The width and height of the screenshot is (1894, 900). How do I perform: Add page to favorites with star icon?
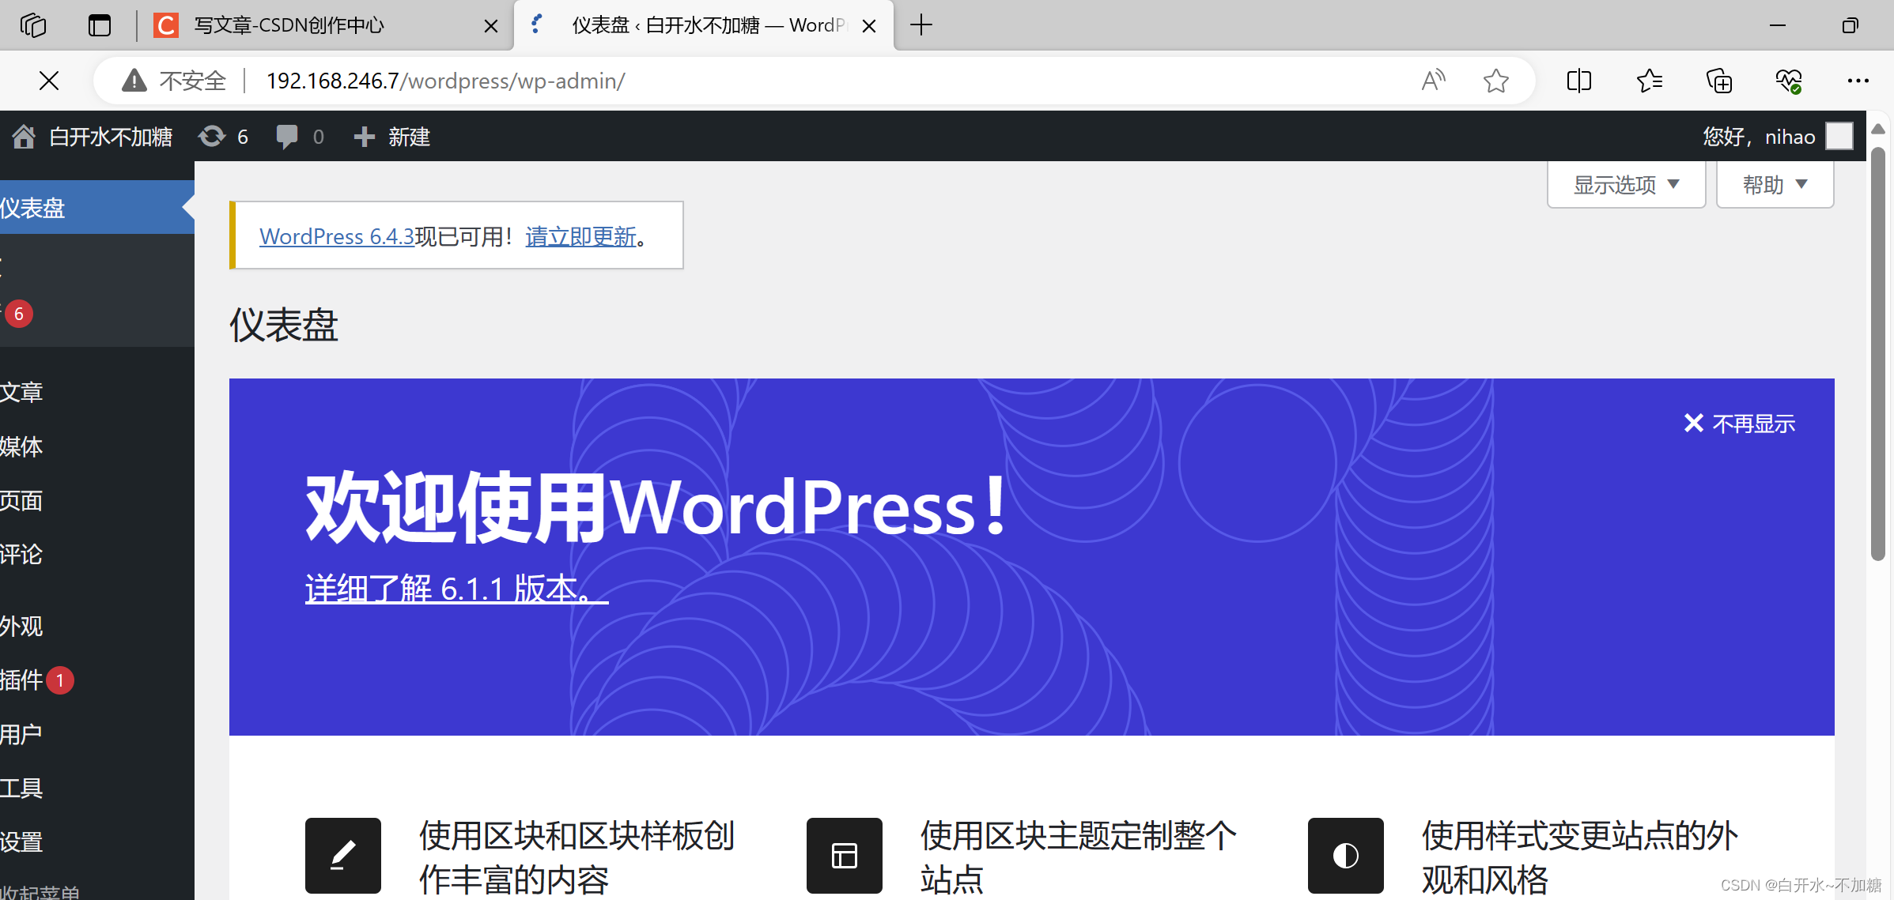[x=1495, y=81]
